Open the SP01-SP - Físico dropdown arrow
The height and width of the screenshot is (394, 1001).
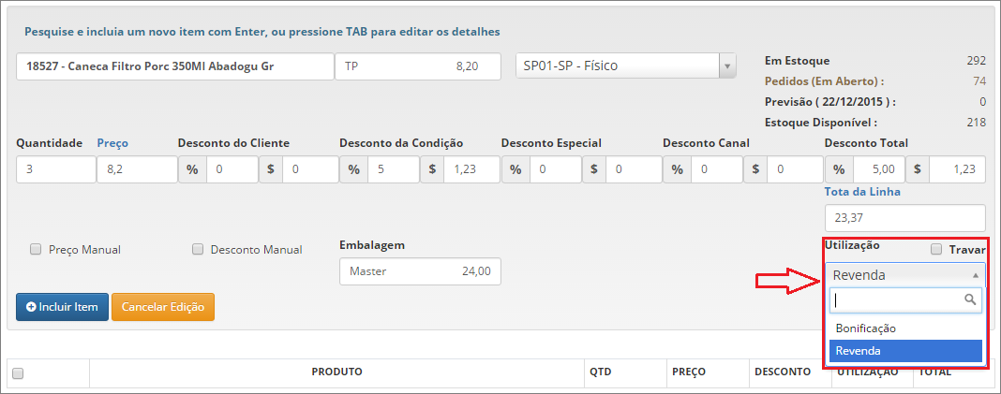coord(727,66)
